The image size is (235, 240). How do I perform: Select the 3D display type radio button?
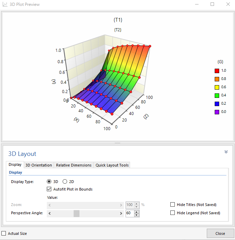(49, 182)
